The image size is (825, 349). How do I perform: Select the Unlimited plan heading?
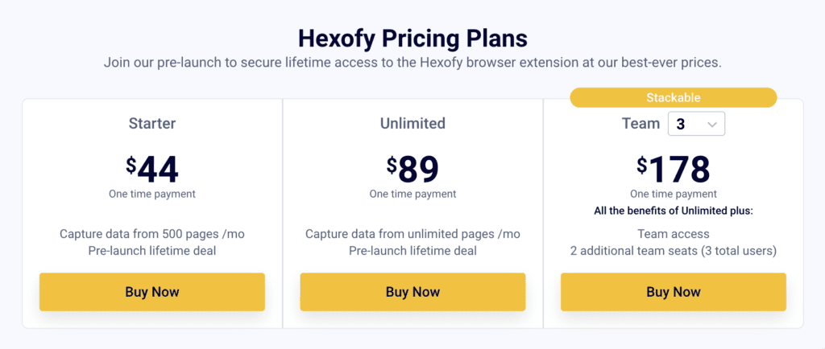(x=412, y=123)
